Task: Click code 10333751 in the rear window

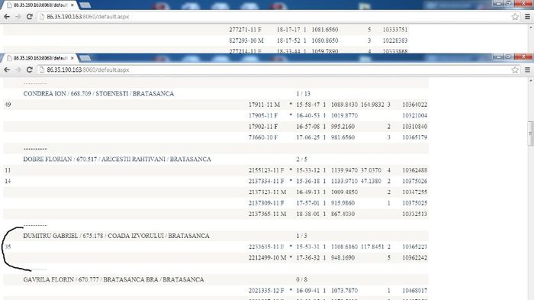Action: click(395, 30)
